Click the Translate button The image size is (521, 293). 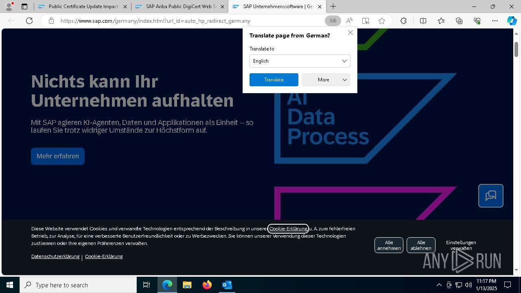[274, 80]
